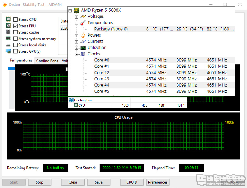Image resolution: width=247 pixels, height=188 pixels.
Task: Click the Powers flame icon
Action: (83, 35)
